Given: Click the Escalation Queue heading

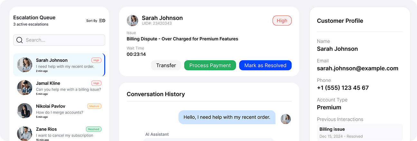Looking at the screenshot, I should click(34, 18).
